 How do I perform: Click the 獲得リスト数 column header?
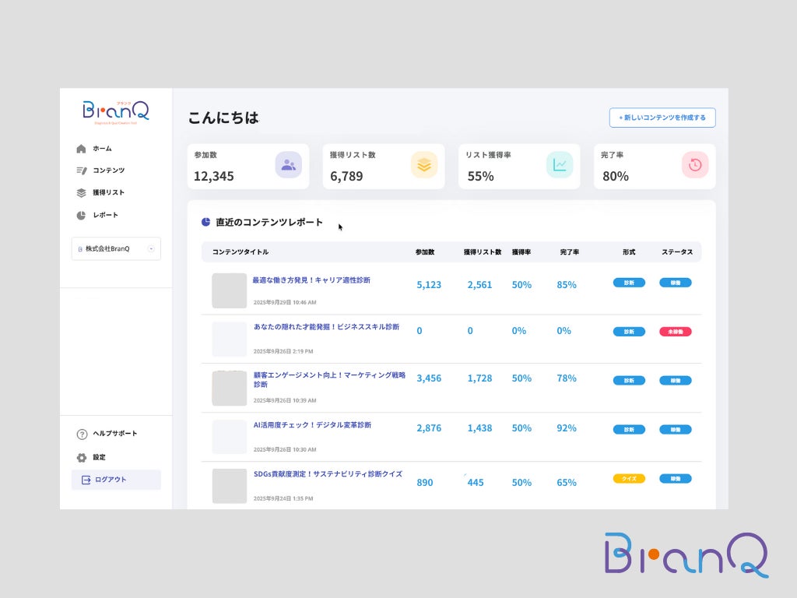483,252
